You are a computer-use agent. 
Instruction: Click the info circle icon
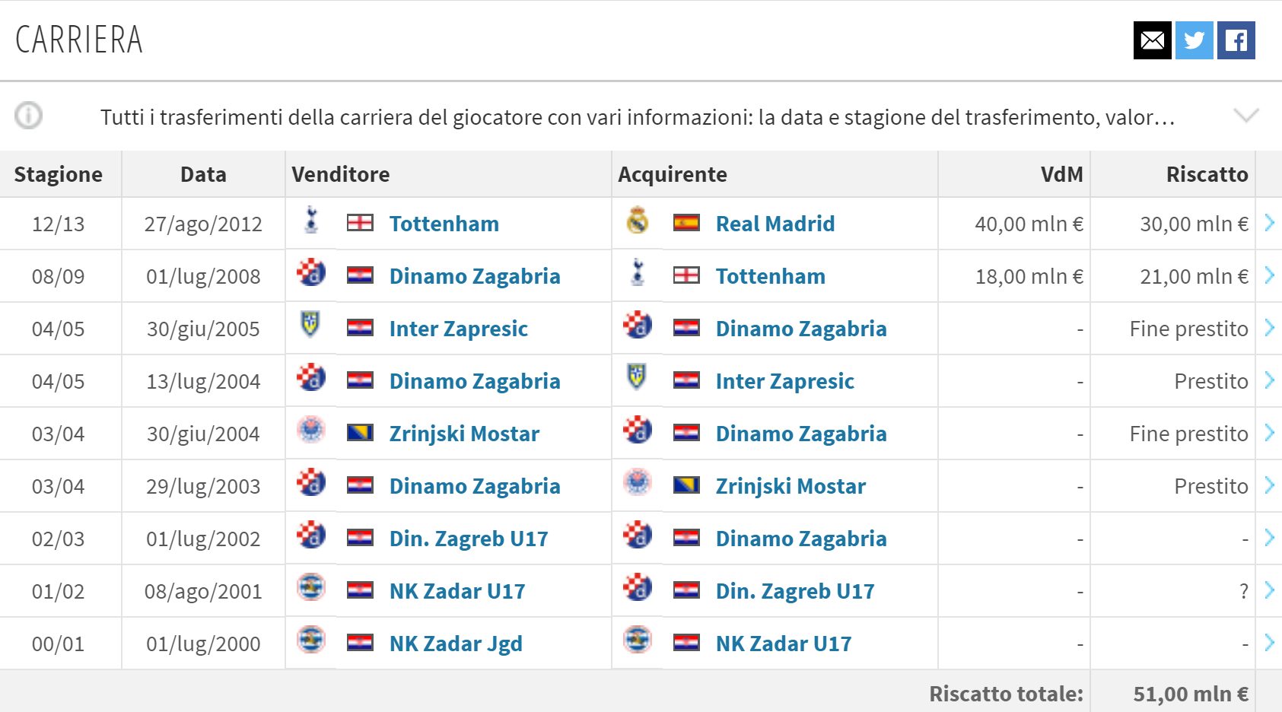click(x=28, y=116)
